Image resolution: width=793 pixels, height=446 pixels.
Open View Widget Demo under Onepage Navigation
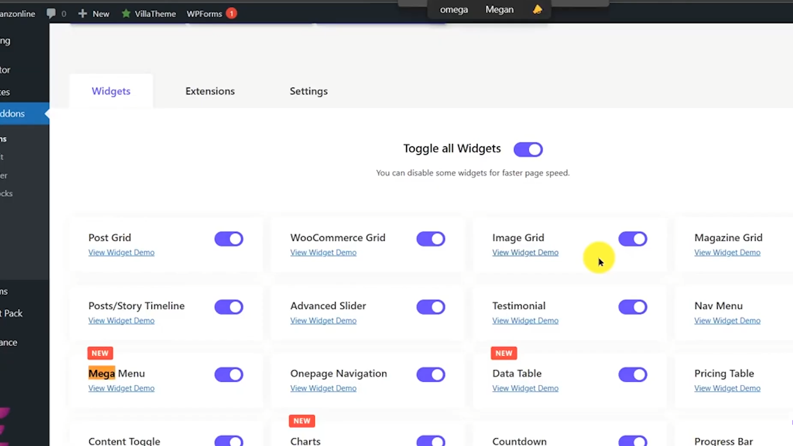click(323, 388)
